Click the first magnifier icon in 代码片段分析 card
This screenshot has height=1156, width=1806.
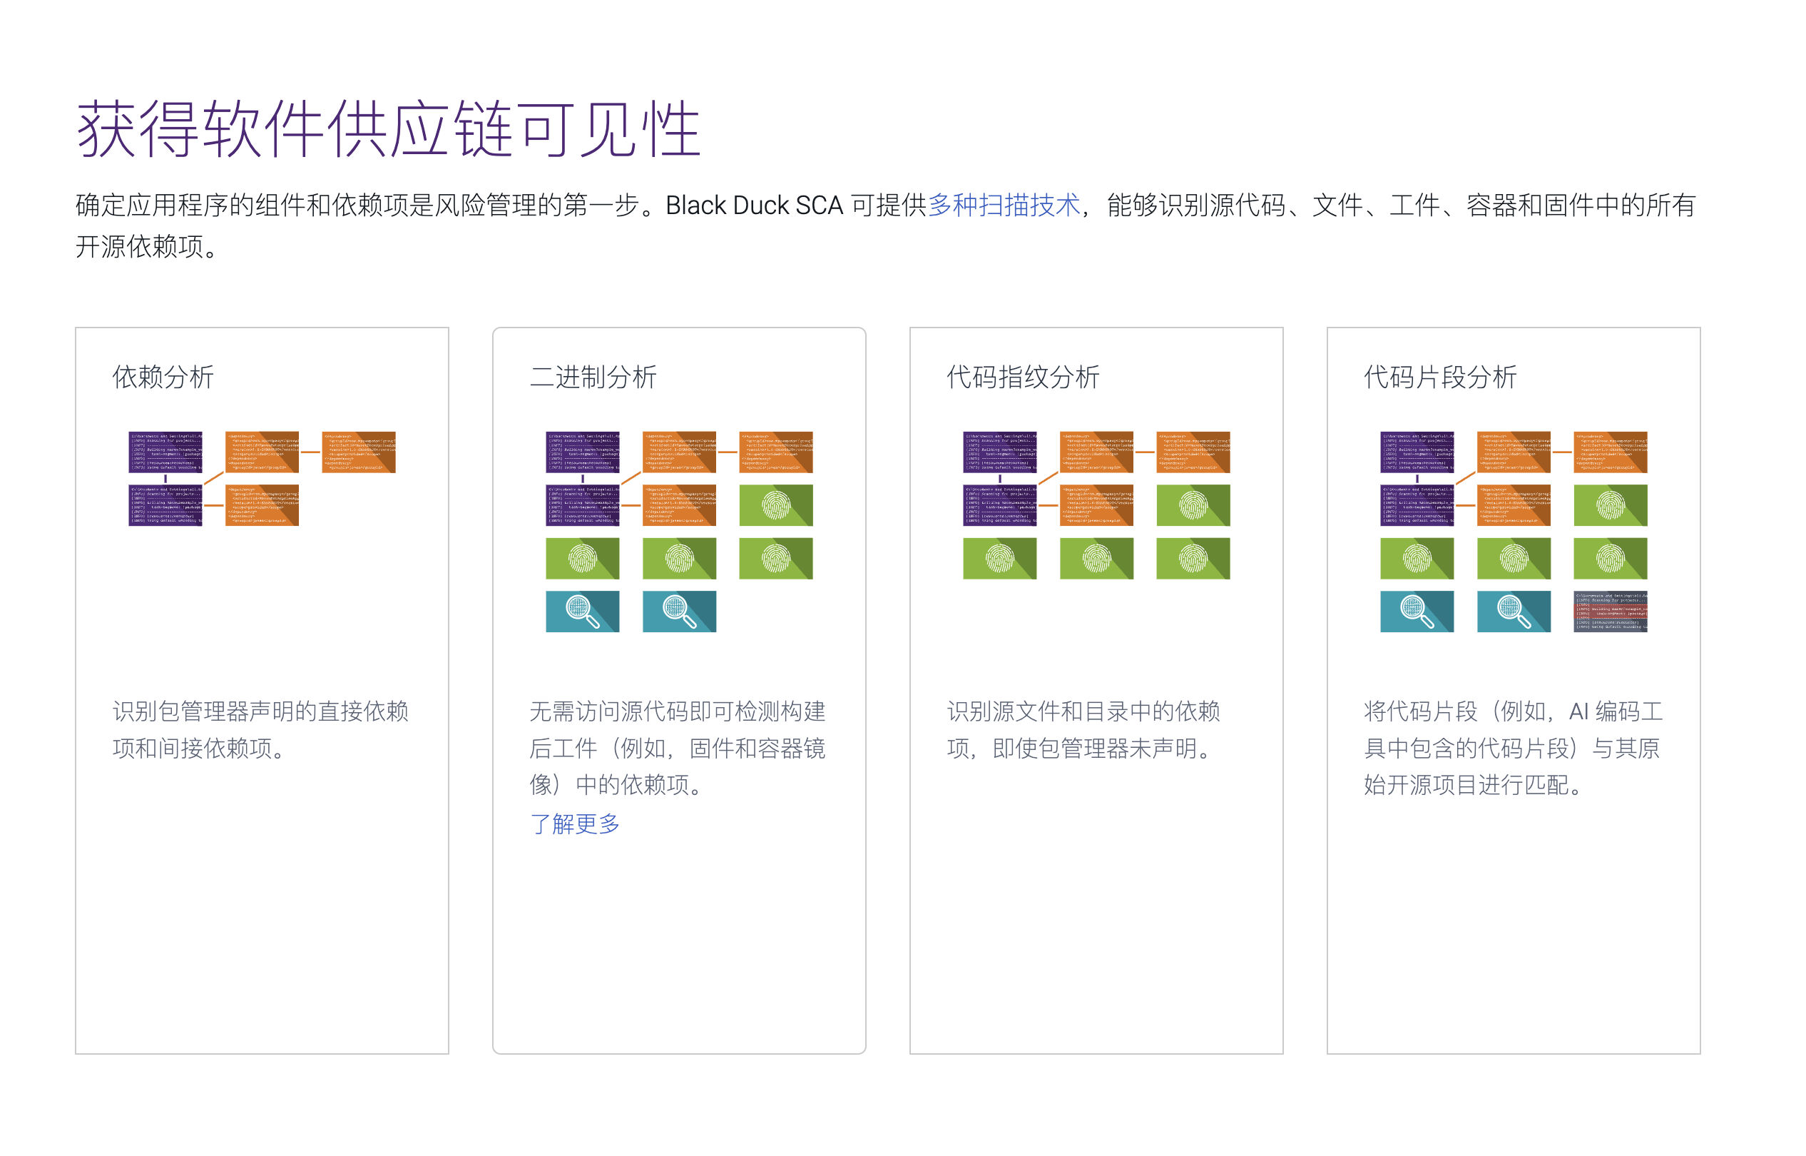[x=1417, y=611]
